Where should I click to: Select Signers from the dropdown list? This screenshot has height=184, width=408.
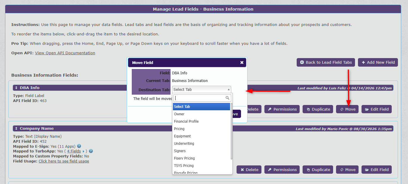[201, 151]
